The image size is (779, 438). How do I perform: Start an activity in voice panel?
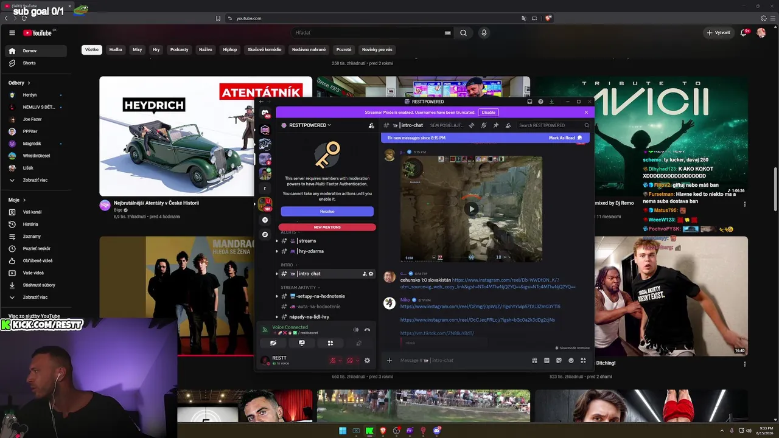click(x=330, y=343)
